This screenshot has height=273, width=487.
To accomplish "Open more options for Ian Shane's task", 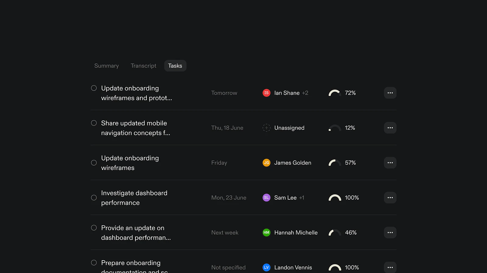I will tap(390, 93).
